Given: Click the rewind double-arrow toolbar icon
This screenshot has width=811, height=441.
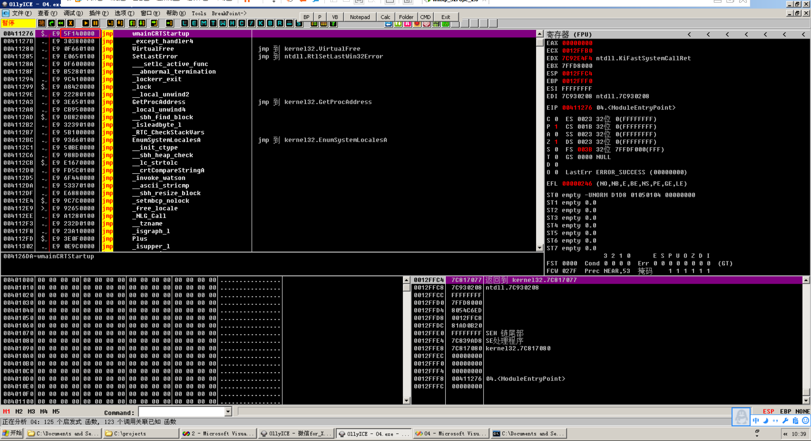Looking at the screenshot, I should click(61, 23).
